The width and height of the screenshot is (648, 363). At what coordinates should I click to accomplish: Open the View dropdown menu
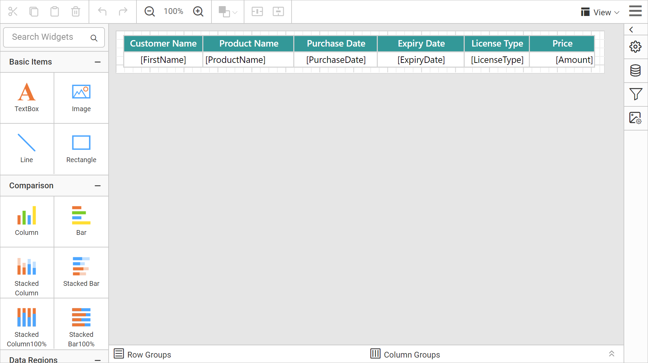pyautogui.click(x=600, y=12)
